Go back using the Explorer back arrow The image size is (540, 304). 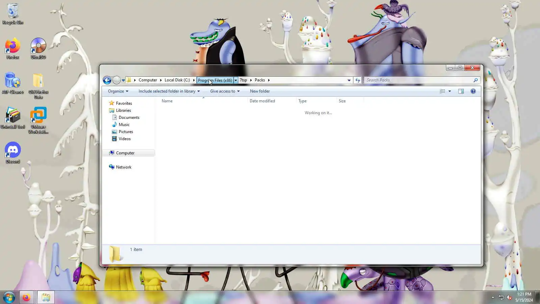pos(107,80)
